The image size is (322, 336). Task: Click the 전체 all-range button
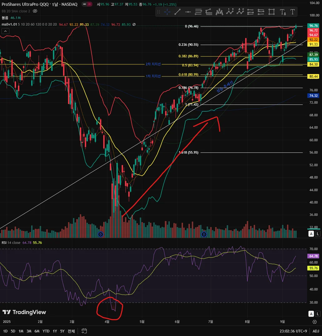[71, 331]
